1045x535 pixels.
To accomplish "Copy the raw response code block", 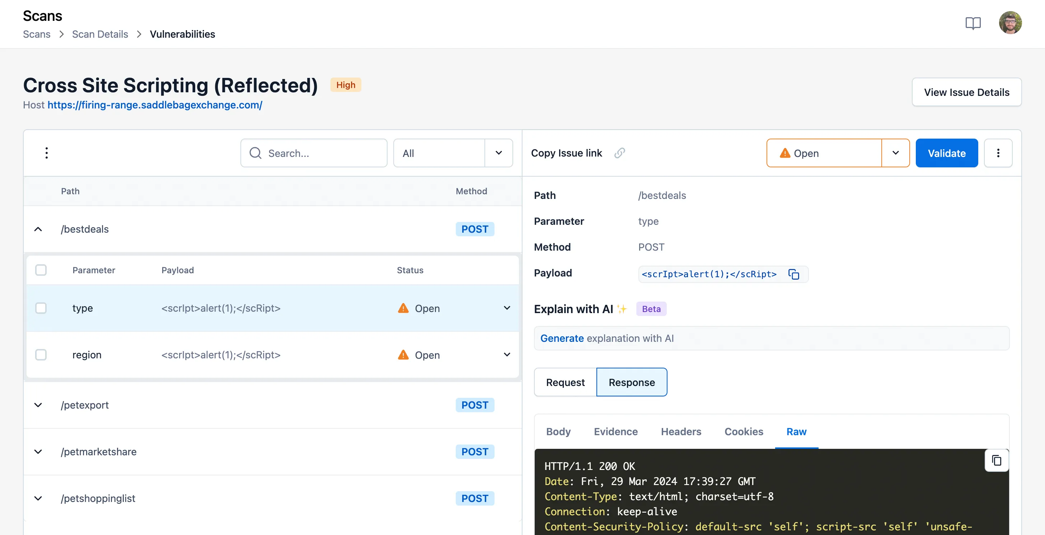I will 996,460.
